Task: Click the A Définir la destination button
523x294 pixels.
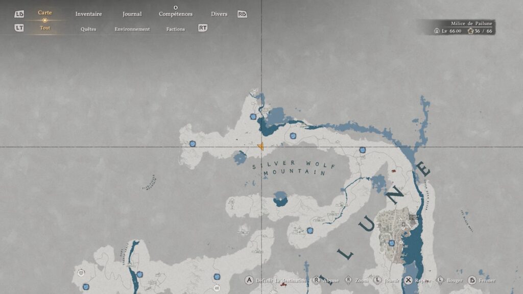Action: point(276,280)
